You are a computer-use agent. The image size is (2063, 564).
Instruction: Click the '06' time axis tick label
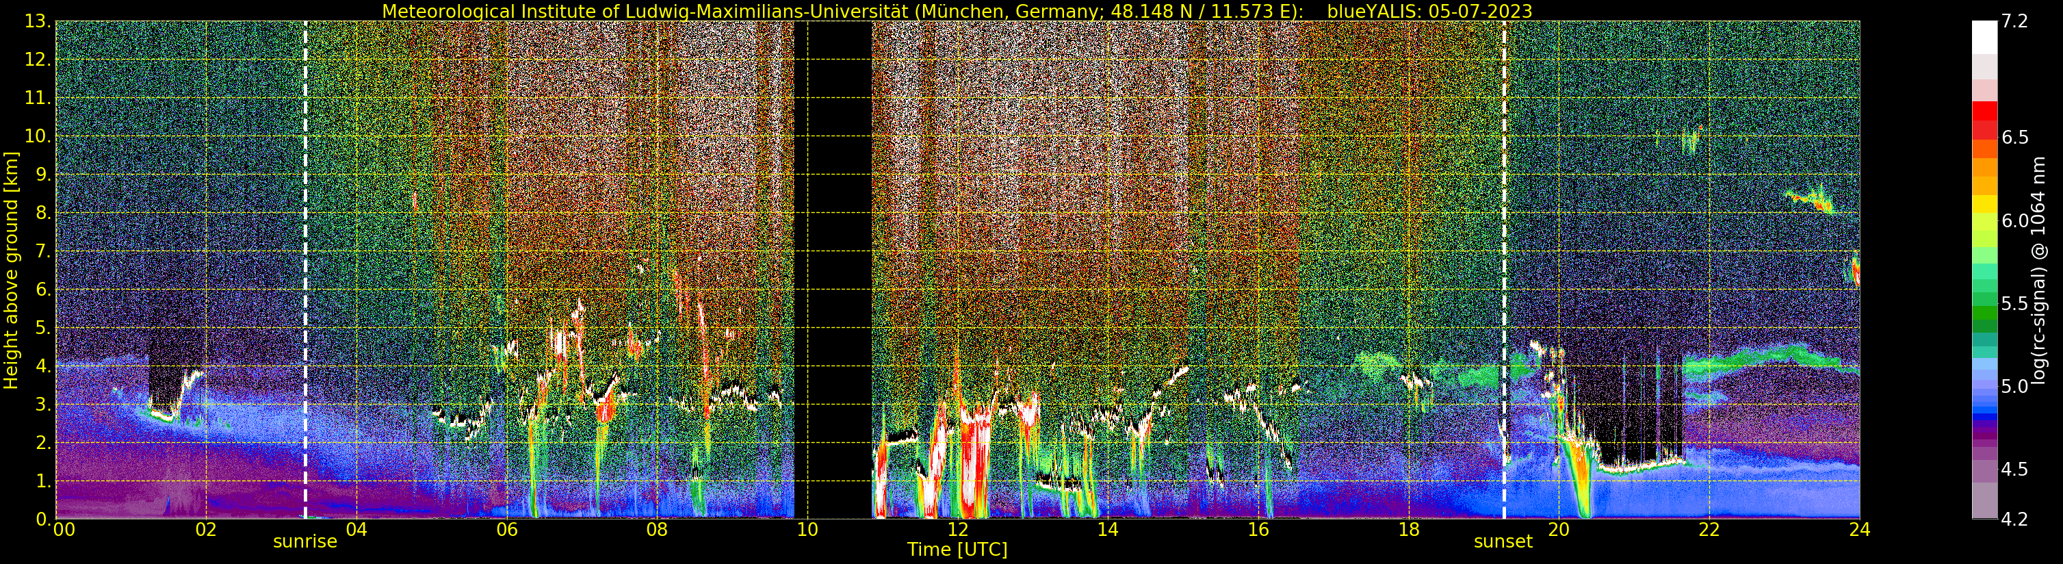pyautogui.click(x=507, y=530)
